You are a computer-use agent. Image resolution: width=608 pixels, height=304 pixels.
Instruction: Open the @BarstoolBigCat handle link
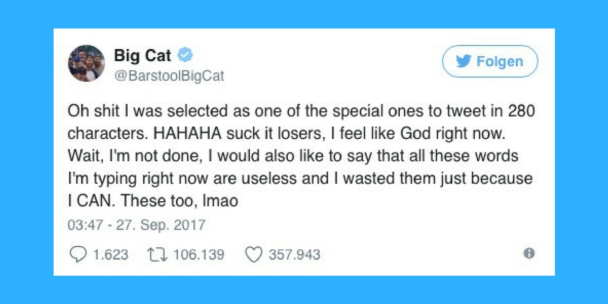[169, 77]
